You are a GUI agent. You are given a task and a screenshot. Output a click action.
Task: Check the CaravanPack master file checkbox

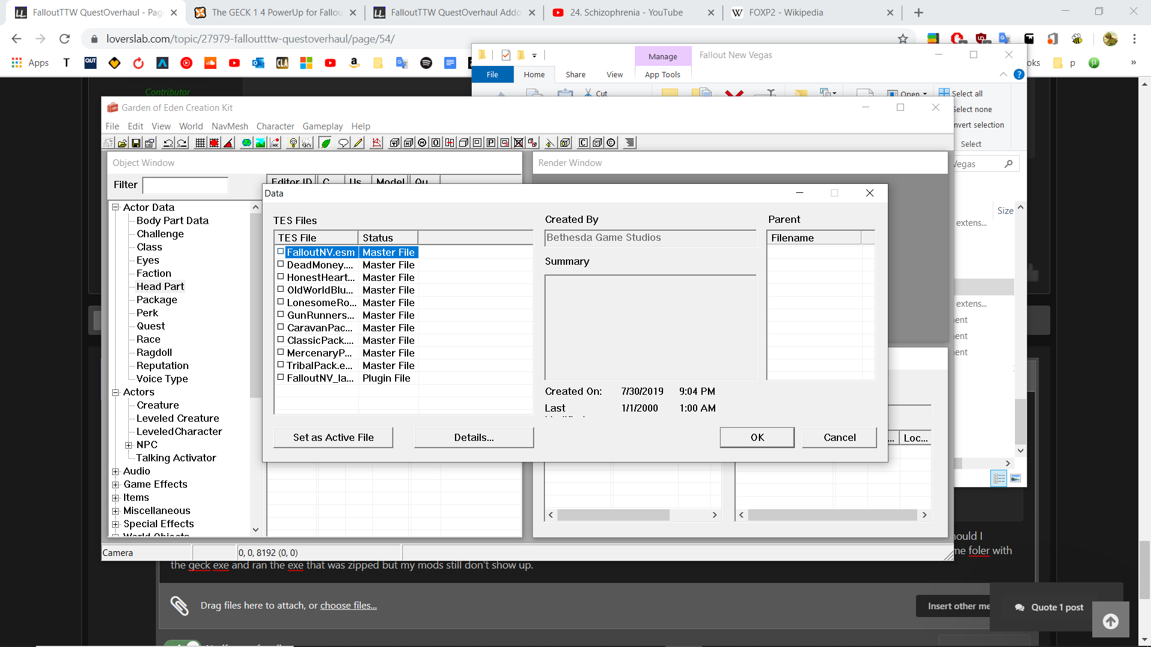tap(281, 327)
